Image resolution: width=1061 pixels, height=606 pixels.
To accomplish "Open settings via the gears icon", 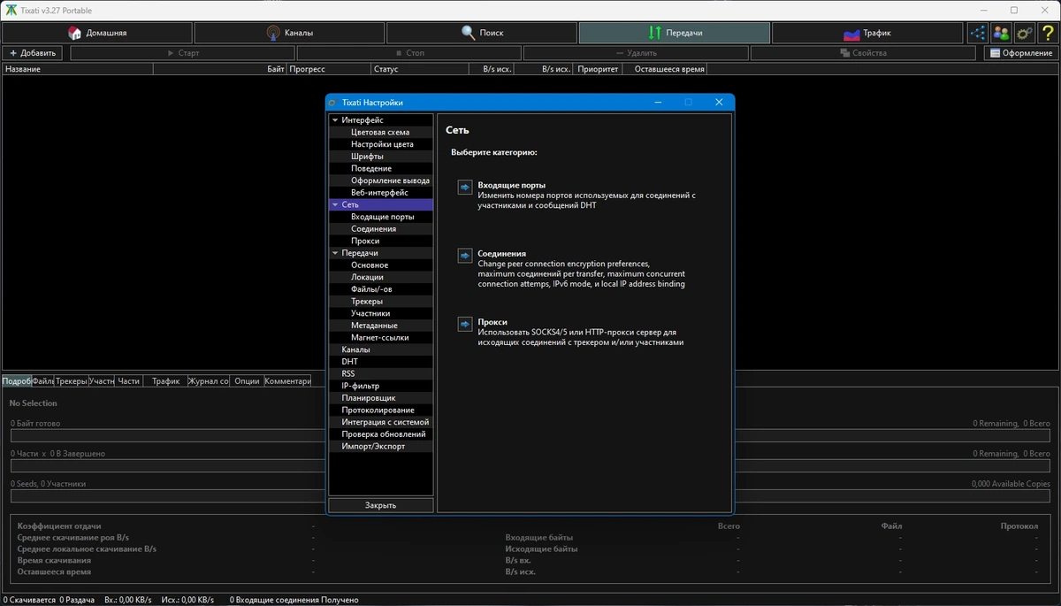I will click(1024, 33).
